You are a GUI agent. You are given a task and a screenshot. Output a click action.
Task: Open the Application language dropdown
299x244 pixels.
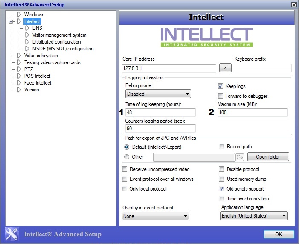pos(254,216)
